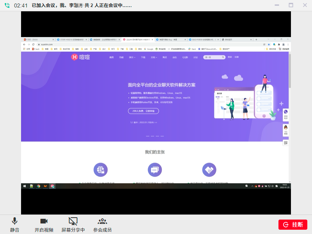Click the shared page vertical scrollbar
The height and width of the screenshot is (234, 312).
coord(290,71)
